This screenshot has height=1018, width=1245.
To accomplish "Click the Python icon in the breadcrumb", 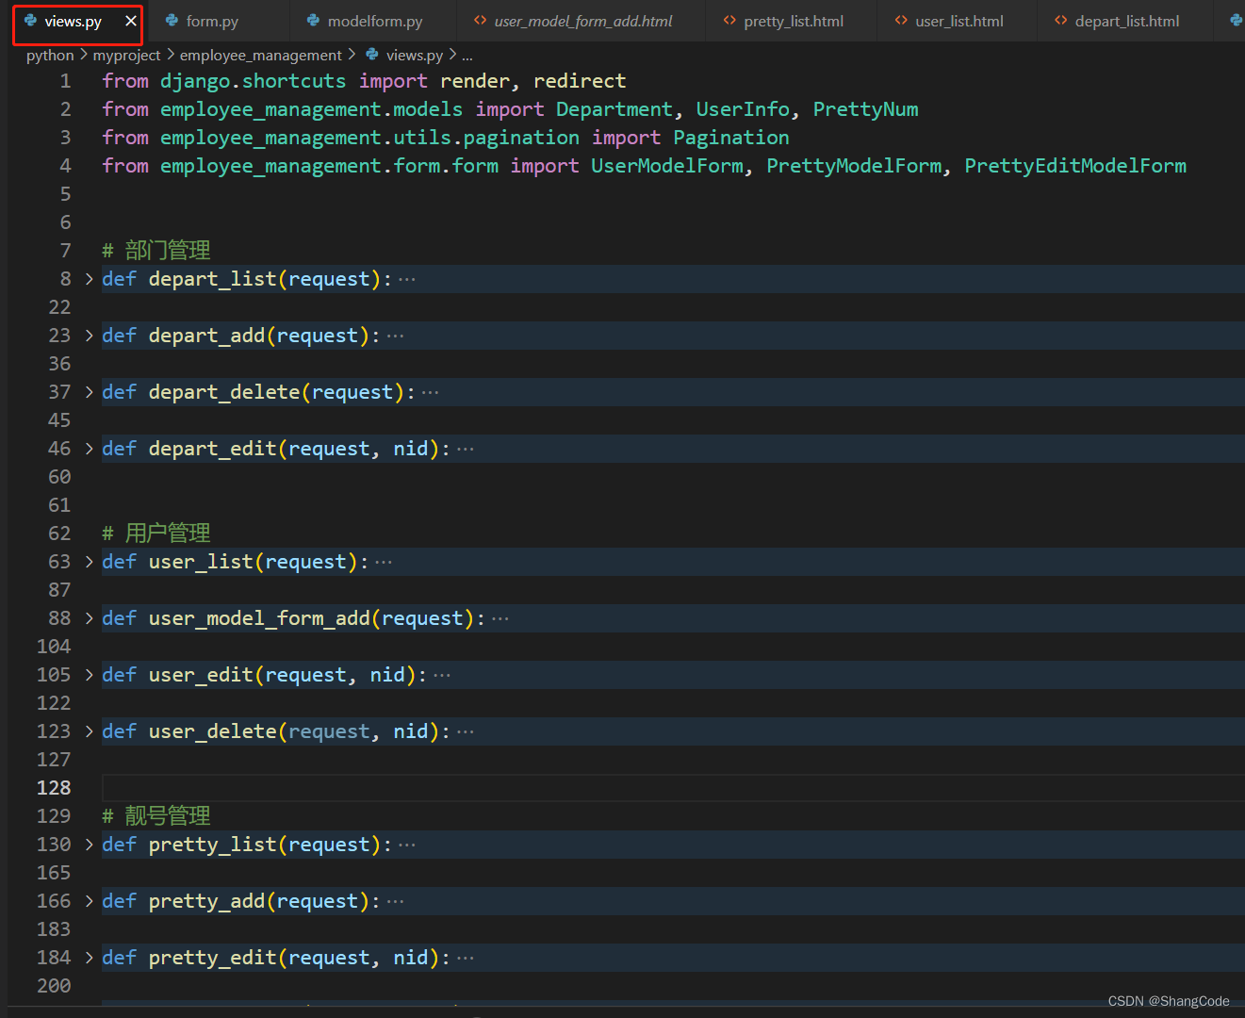I will [372, 55].
